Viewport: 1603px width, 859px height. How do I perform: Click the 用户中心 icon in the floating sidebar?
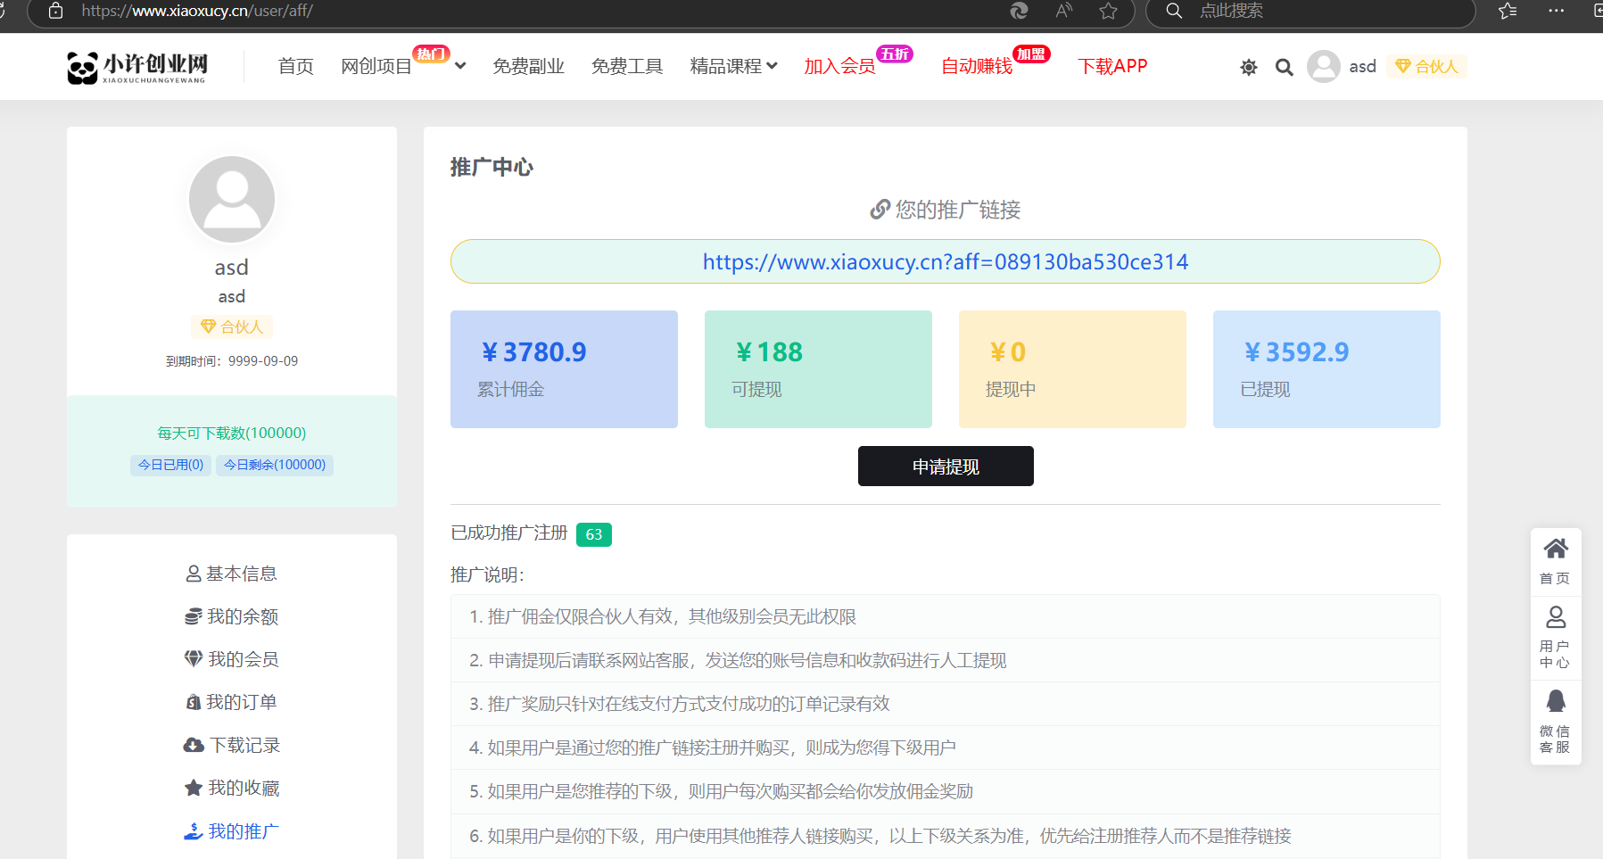[1556, 617]
